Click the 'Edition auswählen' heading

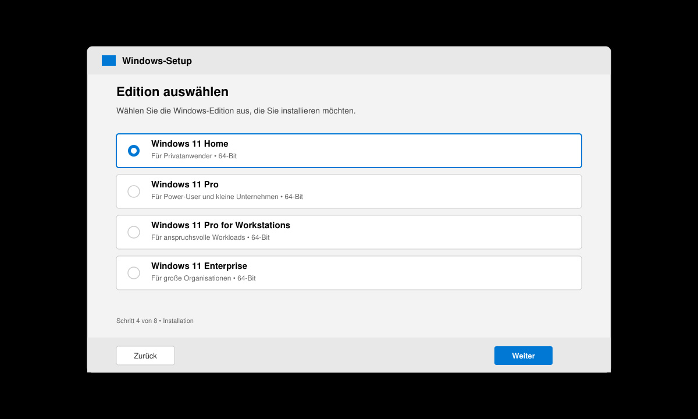click(x=172, y=91)
